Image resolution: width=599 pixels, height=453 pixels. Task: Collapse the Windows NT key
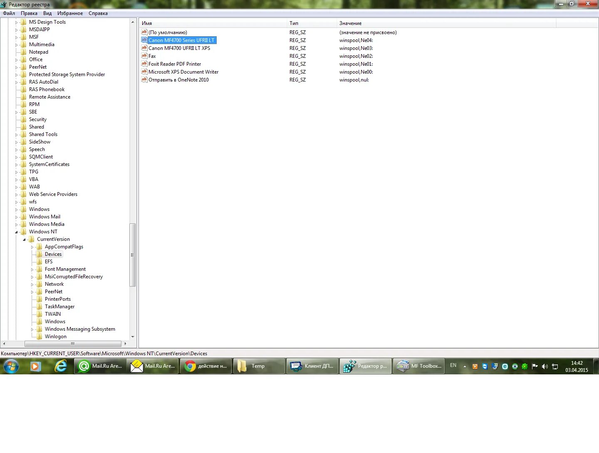coord(17,232)
